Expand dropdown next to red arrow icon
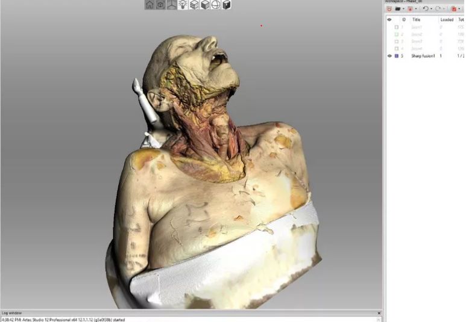466x322 pixels. [416, 8]
